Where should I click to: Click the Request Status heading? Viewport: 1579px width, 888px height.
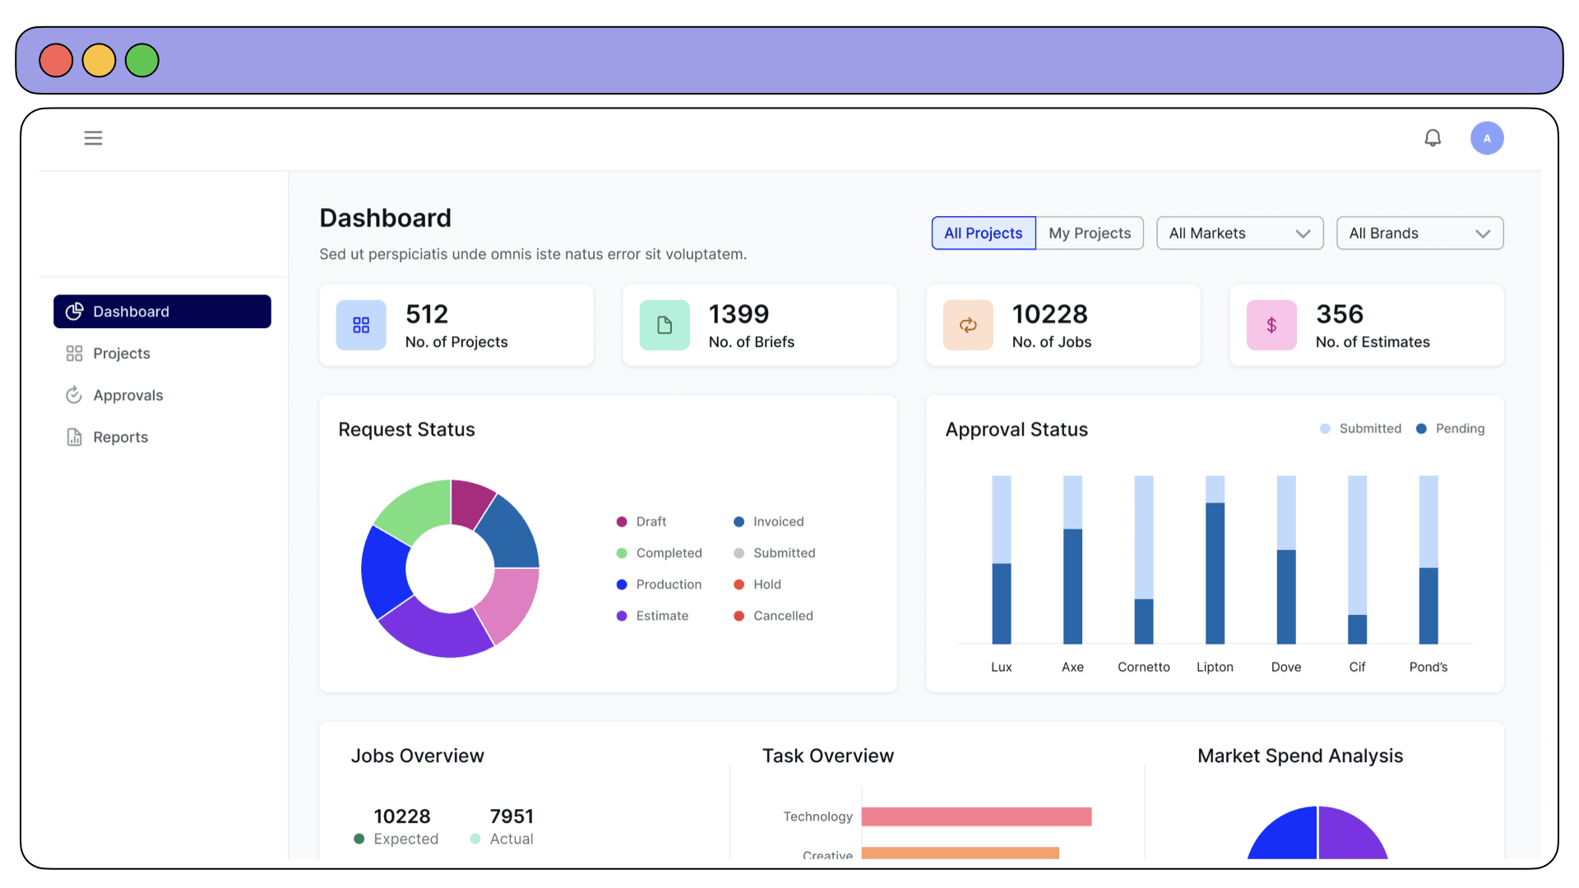406,430
